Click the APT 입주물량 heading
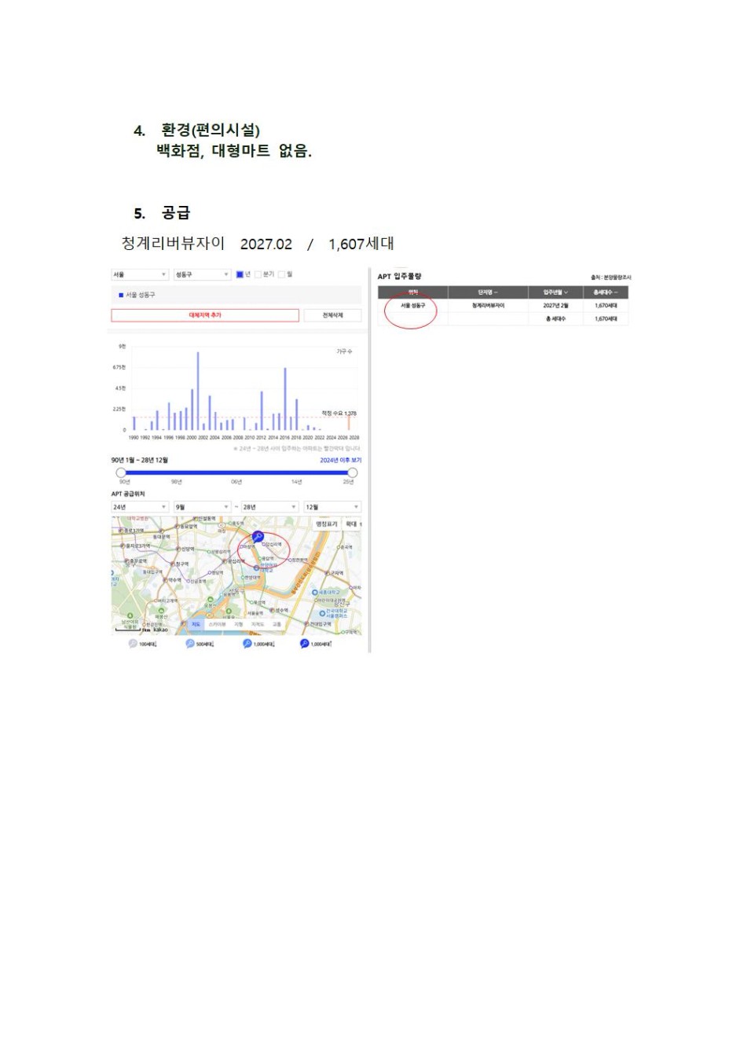Screen dimensions: 740x1047 click(x=399, y=277)
